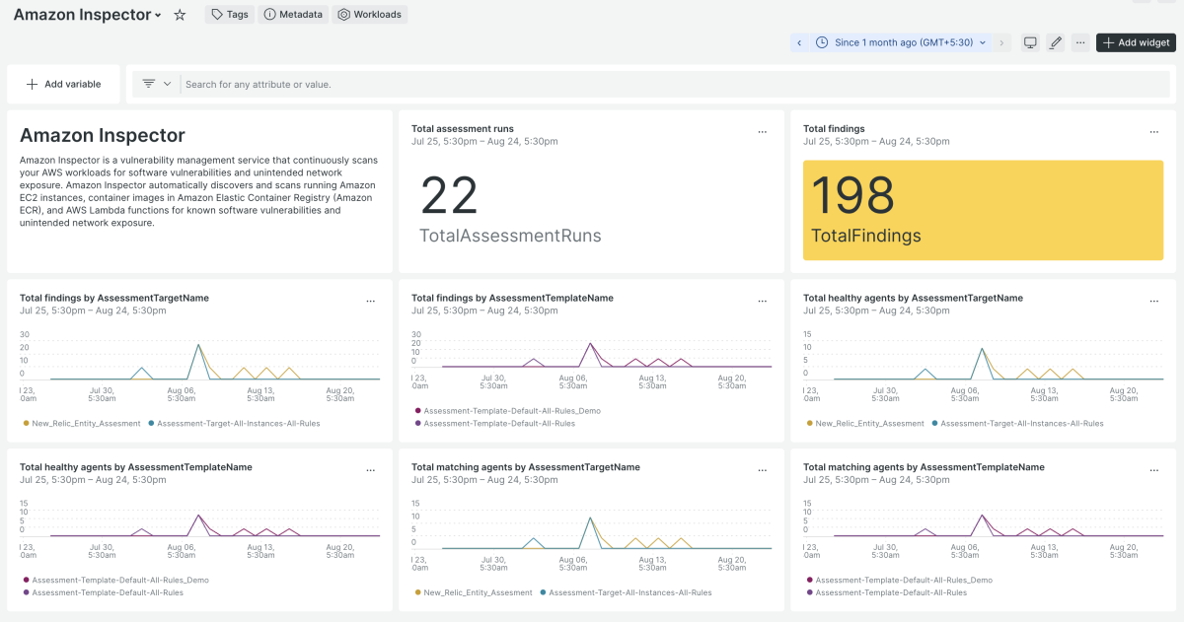
Task: Click the pencil edit dashboard icon
Action: (1056, 42)
